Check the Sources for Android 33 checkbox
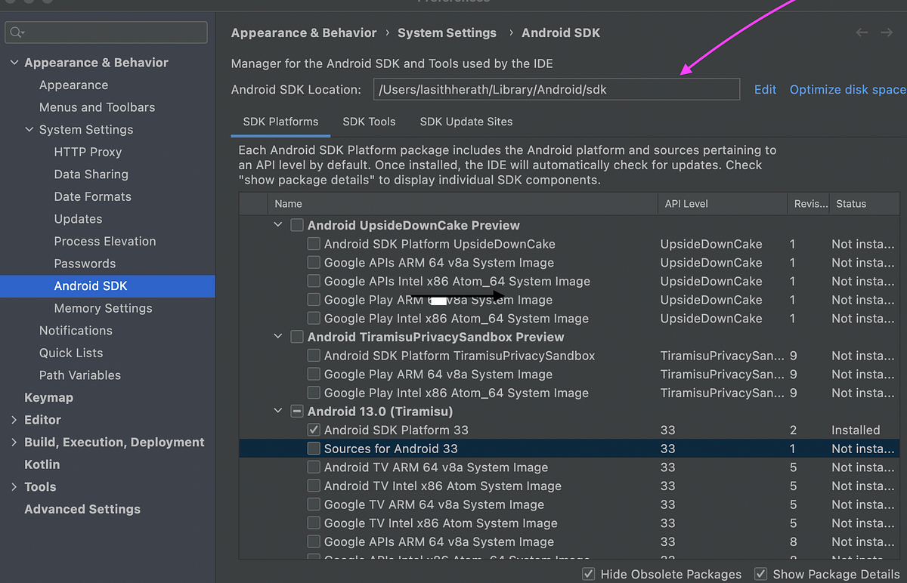 point(314,448)
